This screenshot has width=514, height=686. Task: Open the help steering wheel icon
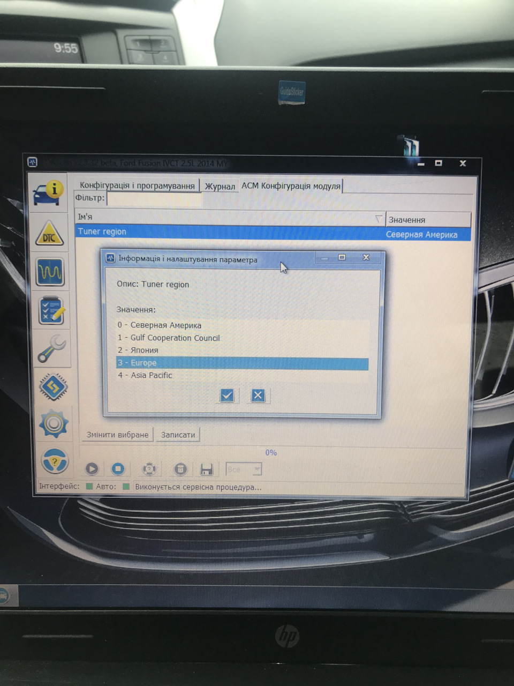tap(55, 461)
